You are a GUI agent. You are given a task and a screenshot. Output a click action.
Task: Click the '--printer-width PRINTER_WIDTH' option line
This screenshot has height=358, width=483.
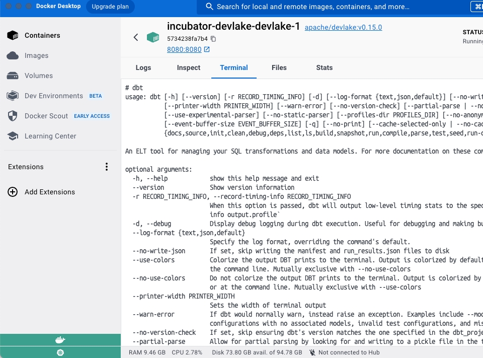(184, 296)
